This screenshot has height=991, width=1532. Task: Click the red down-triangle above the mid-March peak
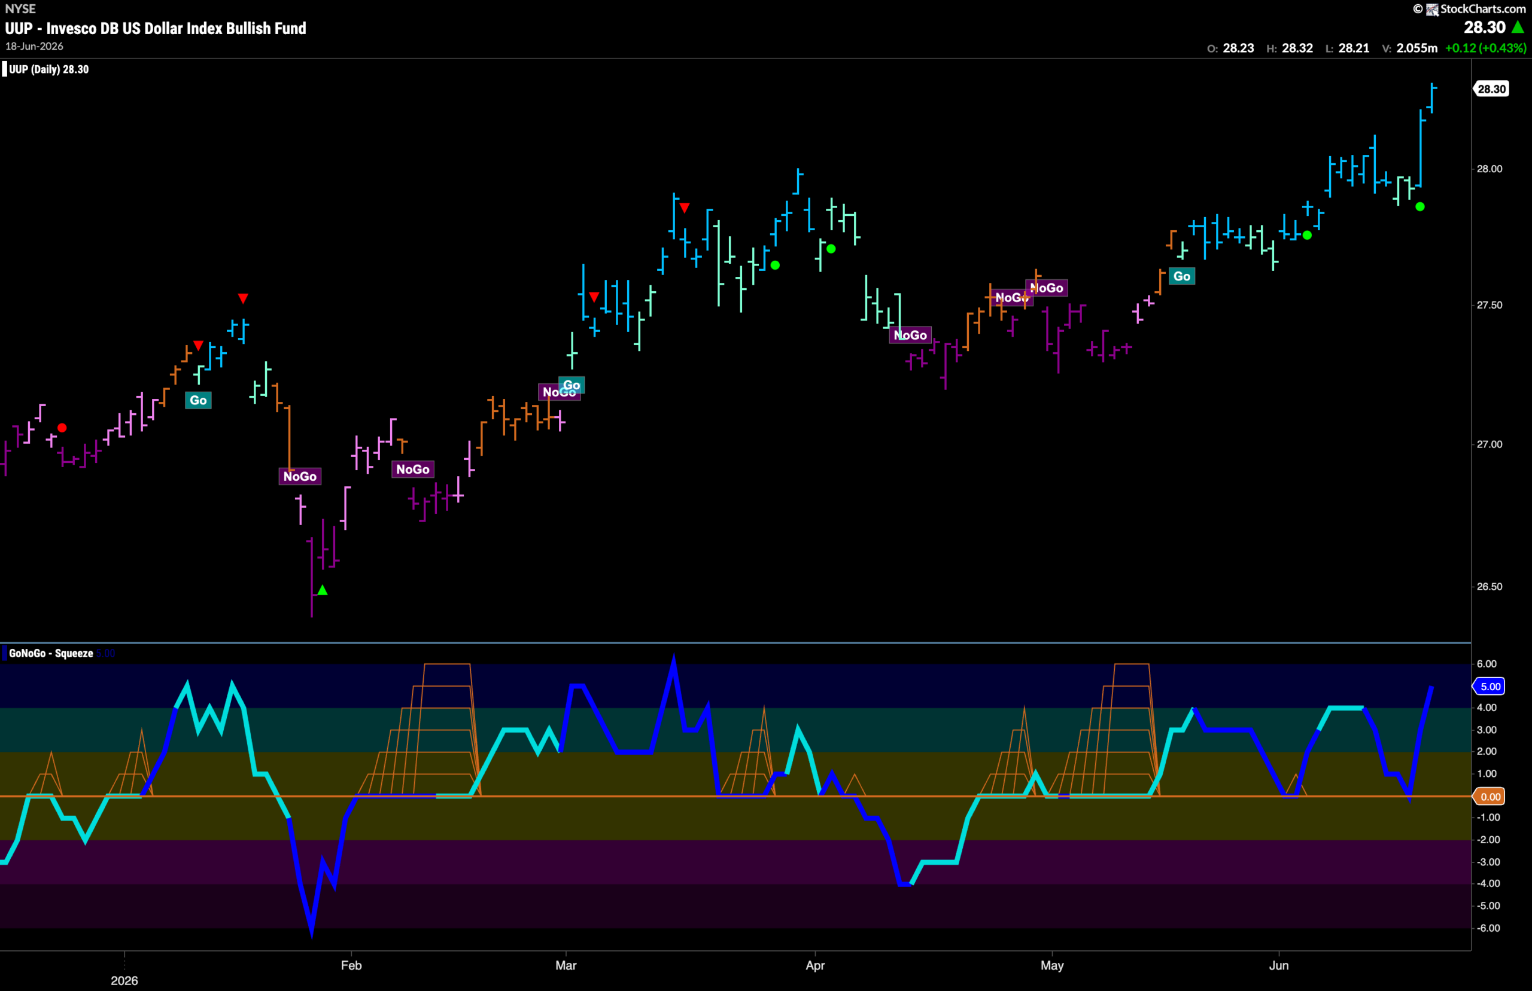[x=685, y=208]
